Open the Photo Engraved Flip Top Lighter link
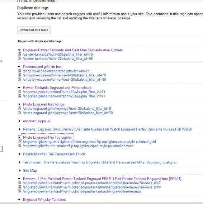The height and width of the screenshot is (204, 203). [47, 137]
